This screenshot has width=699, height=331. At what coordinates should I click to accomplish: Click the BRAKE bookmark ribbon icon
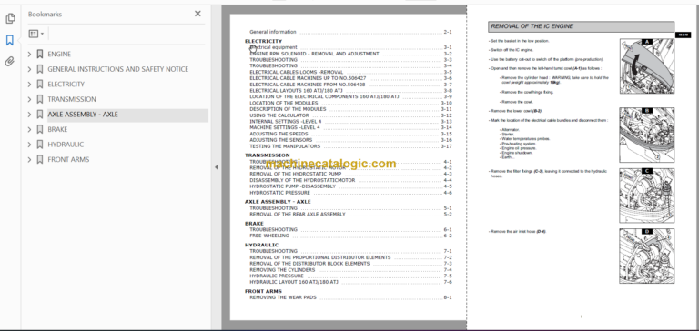40,130
